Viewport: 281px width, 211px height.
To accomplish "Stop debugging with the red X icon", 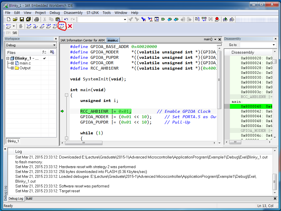I will click(x=70, y=26).
